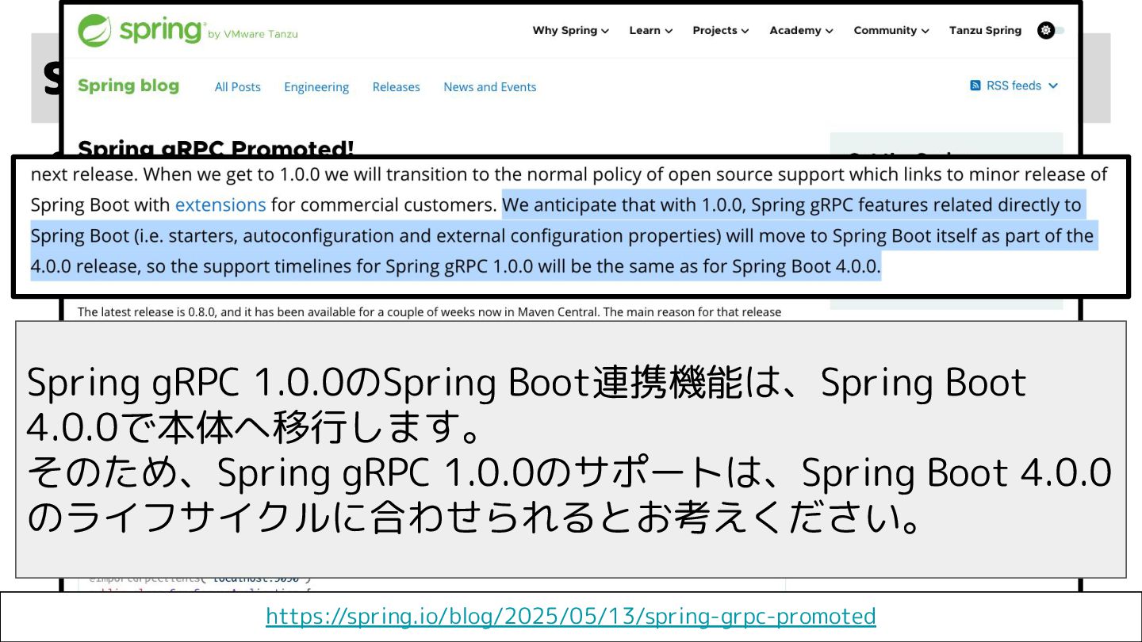Image resolution: width=1142 pixels, height=642 pixels.
Task: Toggle the dark mode theme switch
Action: pos(1051,30)
